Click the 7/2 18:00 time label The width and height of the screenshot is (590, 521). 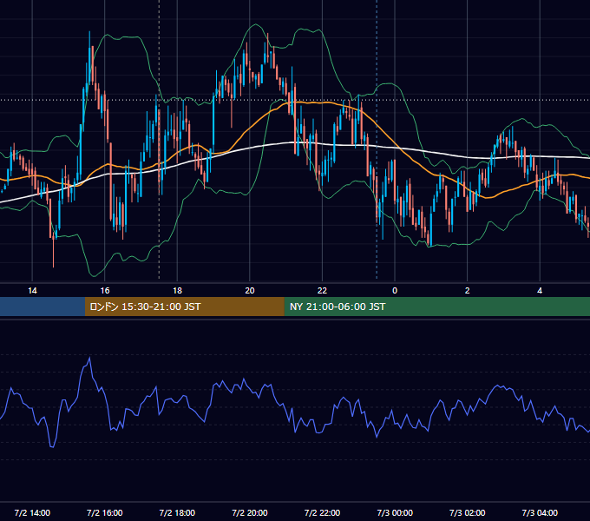177,512
